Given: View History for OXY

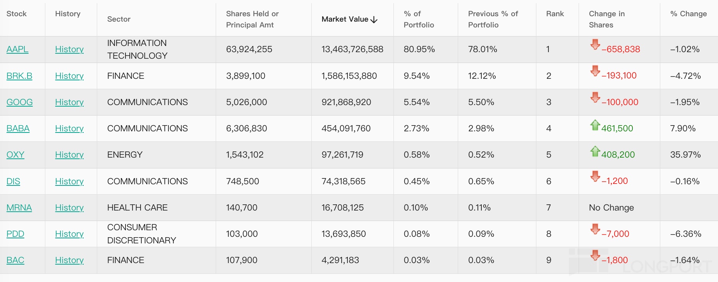Looking at the screenshot, I should [69, 155].
